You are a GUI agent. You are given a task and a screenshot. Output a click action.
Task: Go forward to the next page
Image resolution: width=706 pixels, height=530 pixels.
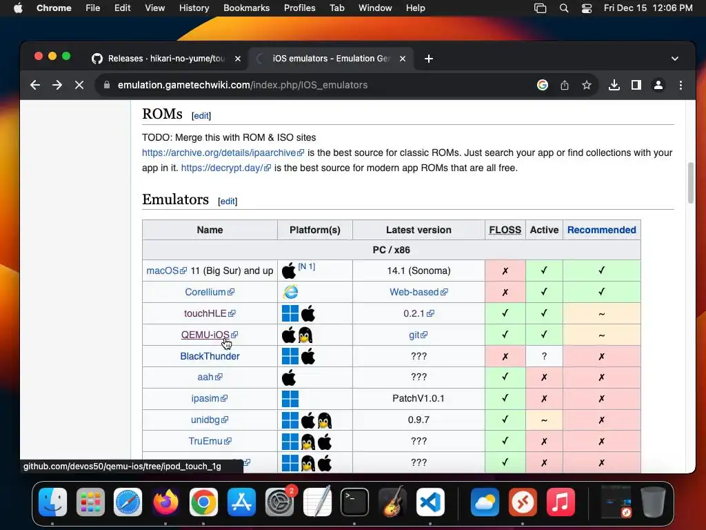(57, 85)
